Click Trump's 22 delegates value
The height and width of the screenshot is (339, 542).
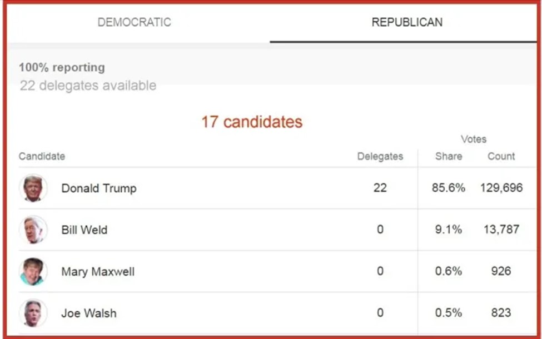tap(380, 188)
